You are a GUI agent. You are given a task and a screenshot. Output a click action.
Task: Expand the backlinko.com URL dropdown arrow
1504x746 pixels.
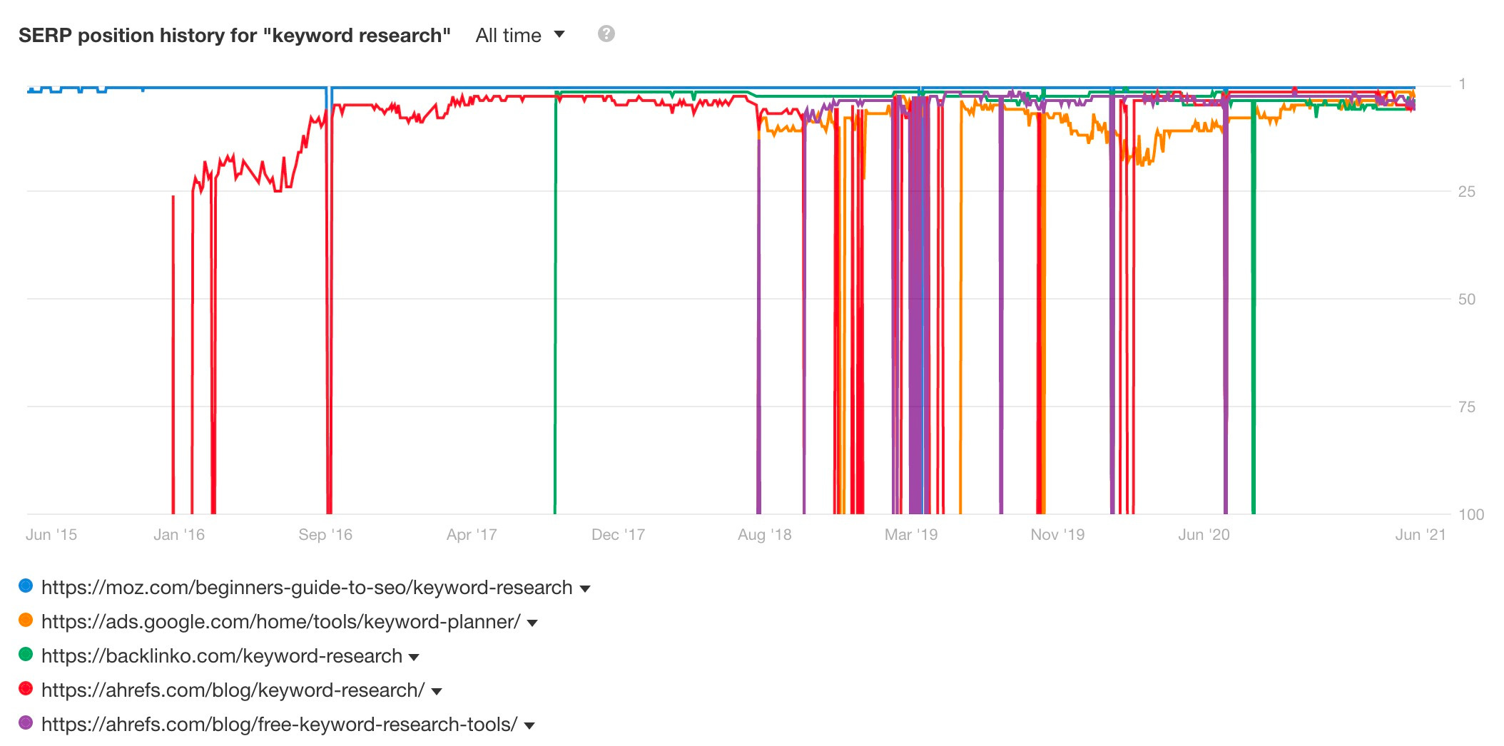pyautogui.click(x=414, y=658)
